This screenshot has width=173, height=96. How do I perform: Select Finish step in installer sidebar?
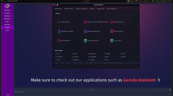7,30
